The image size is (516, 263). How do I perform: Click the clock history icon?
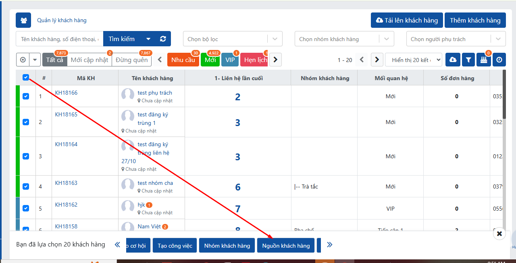(x=499, y=60)
